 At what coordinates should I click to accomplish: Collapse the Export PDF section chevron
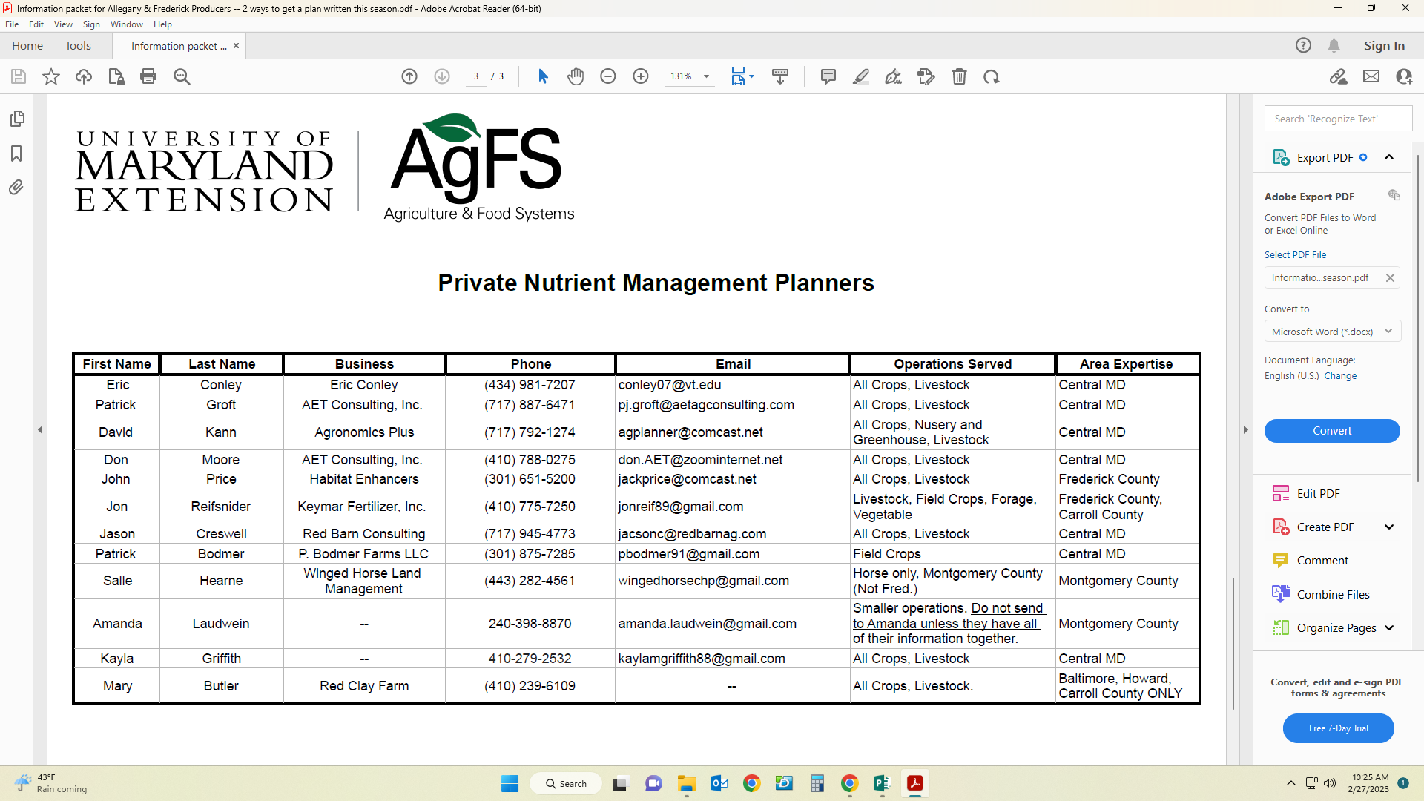1389,157
